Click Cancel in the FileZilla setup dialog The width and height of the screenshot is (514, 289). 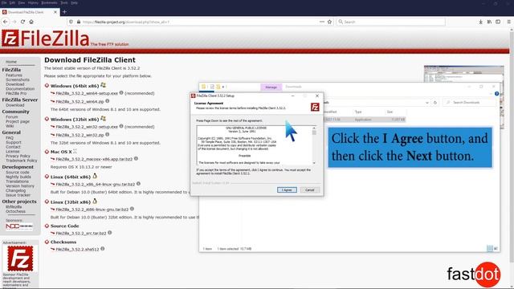(309, 190)
